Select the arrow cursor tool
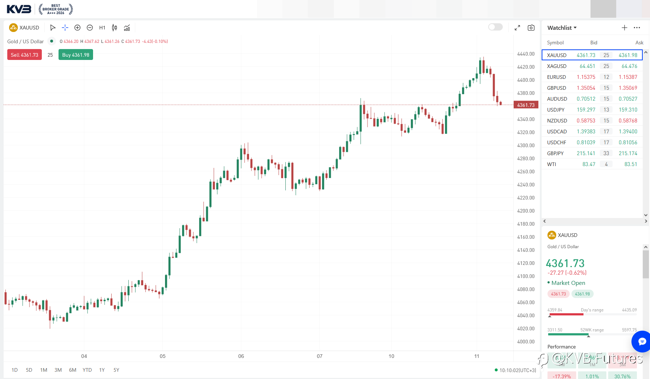650x379 pixels. pyautogui.click(x=53, y=28)
